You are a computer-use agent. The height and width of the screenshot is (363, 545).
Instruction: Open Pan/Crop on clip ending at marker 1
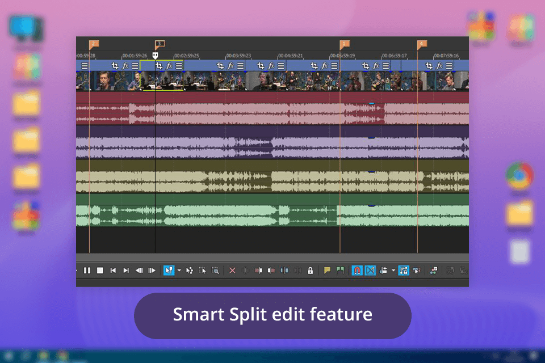coord(314,66)
